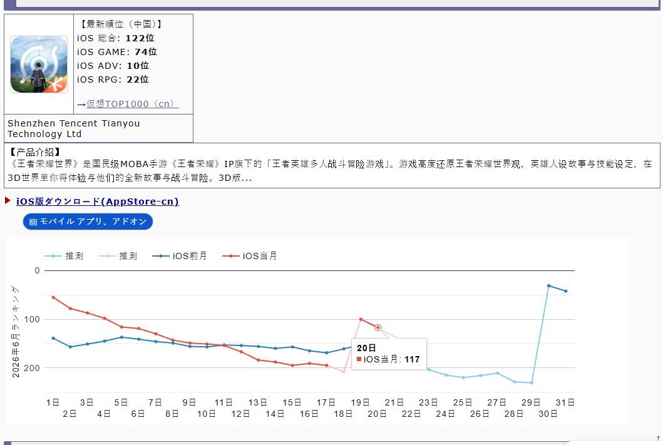The width and height of the screenshot is (663, 445).
Task: Click the 18日 pink 推測 data point
Action: tap(343, 372)
